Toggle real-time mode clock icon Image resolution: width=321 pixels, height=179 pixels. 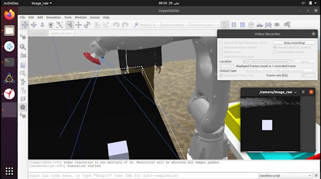click(x=251, y=24)
